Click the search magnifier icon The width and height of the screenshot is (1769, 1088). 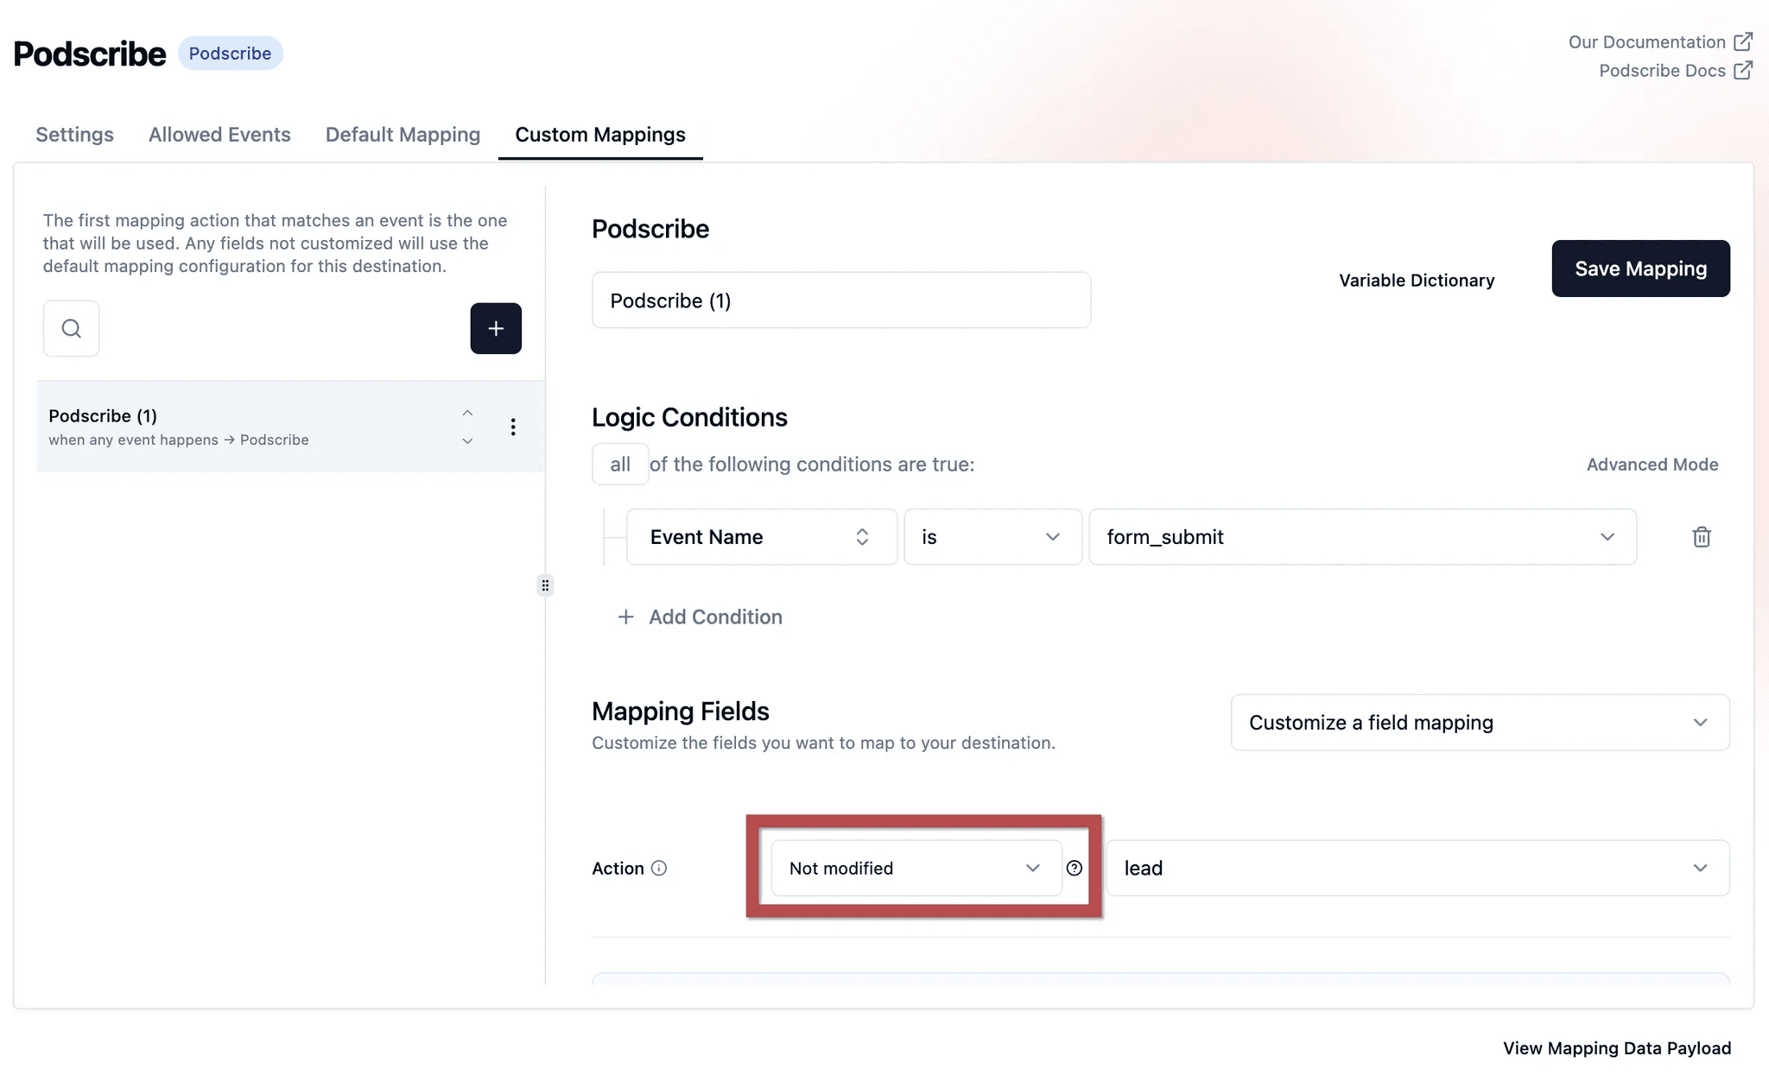(71, 328)
